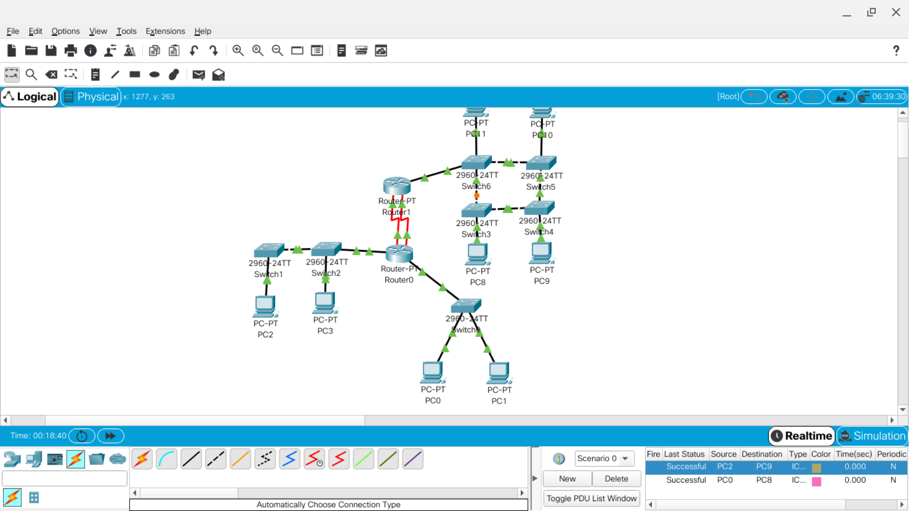Open the Extensions menu
Viewport: 909px width, 511px height.
coord(165,31)
